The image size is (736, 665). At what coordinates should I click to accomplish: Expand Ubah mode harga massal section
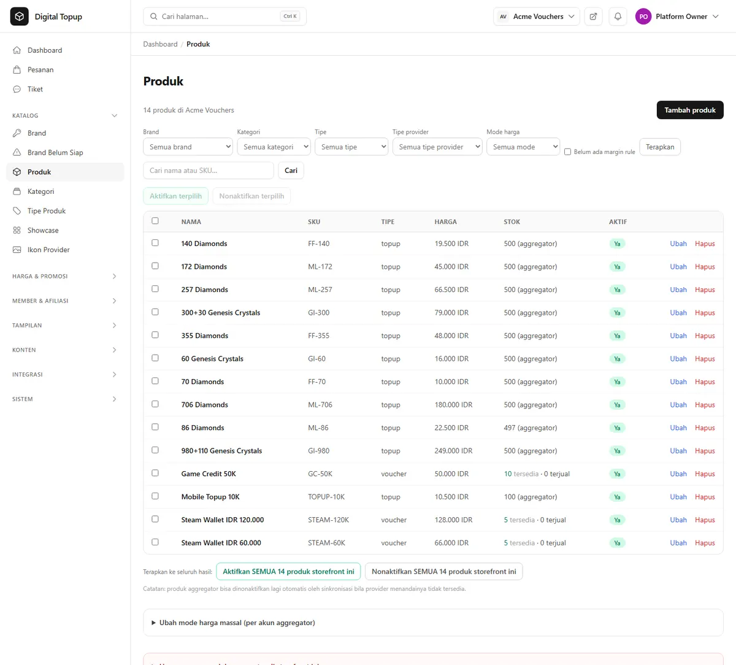tap(233, 623)
